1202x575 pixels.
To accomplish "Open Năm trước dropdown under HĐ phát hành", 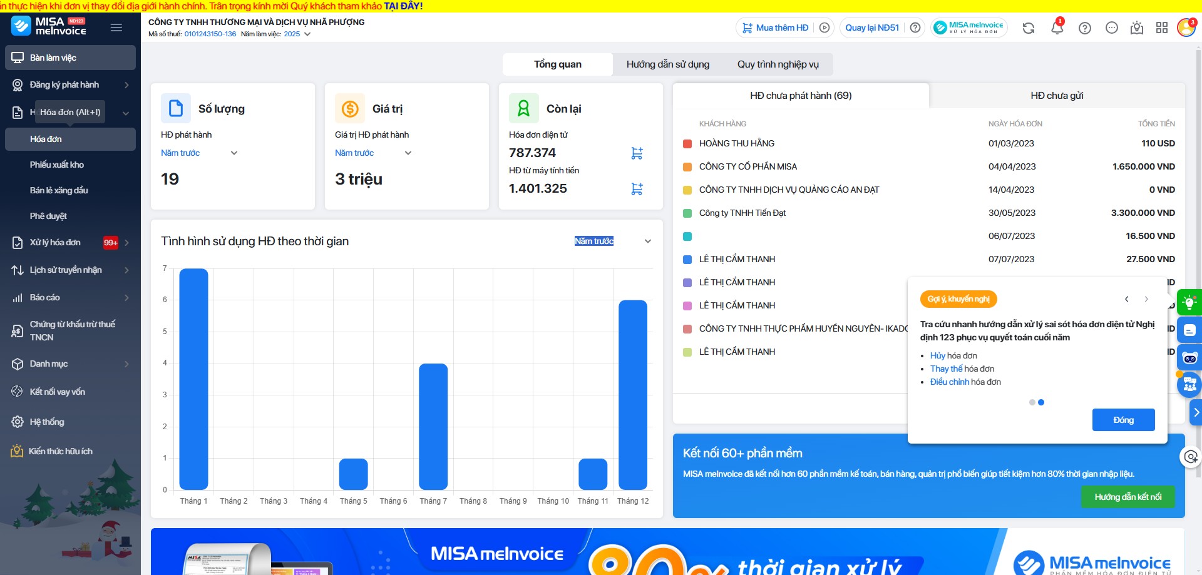I will 199,153.
